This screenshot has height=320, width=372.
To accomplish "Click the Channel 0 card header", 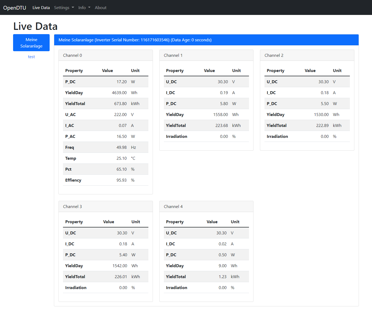I will pos(105,55).
